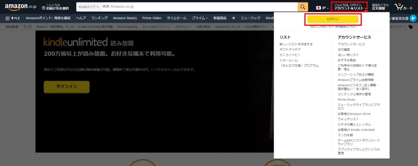Choose delivery address お届け先を選択

pos(56,7)
